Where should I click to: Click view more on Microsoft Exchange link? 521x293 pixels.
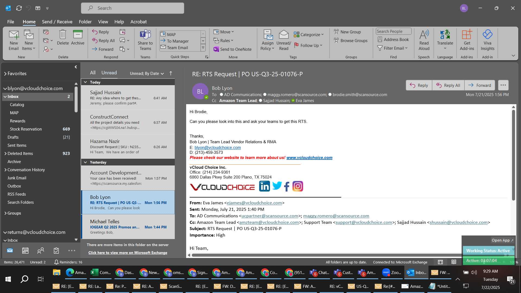click(128, 253)
